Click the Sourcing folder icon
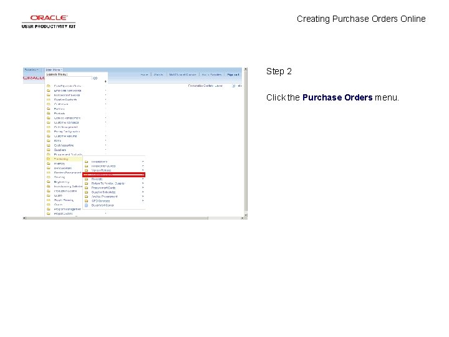Image resolution: width=449 pixels, height=337 pixels. [49, 177]
